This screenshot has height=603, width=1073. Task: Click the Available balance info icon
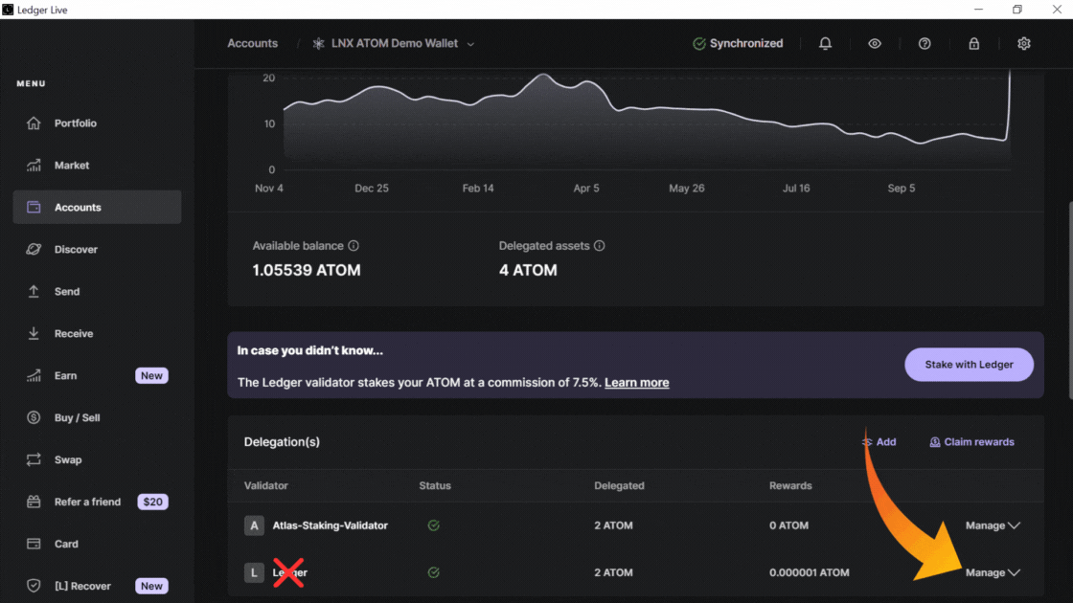point(354,246)
